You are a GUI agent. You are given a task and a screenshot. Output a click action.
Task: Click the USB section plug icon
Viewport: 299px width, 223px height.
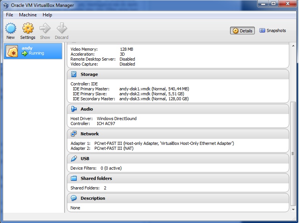pyautogui.click(x=74, y=159)
